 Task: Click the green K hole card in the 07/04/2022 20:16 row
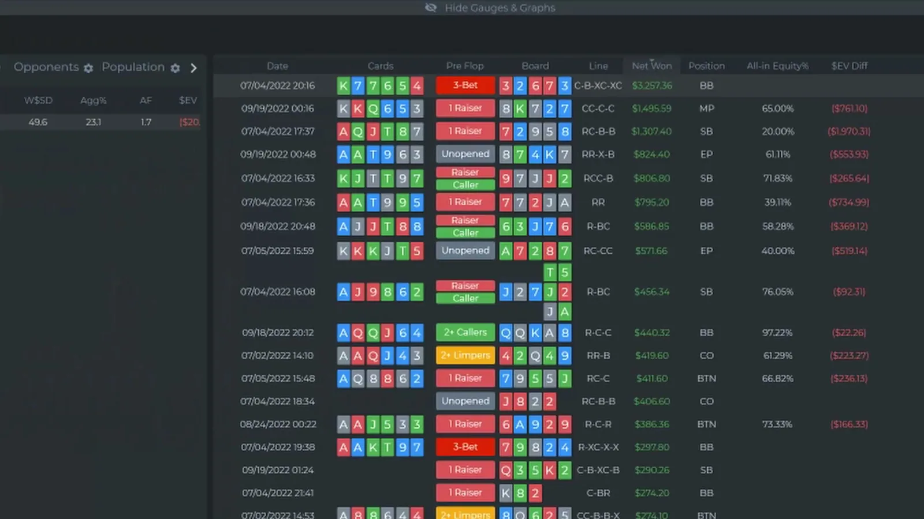(x=344, y=86)
